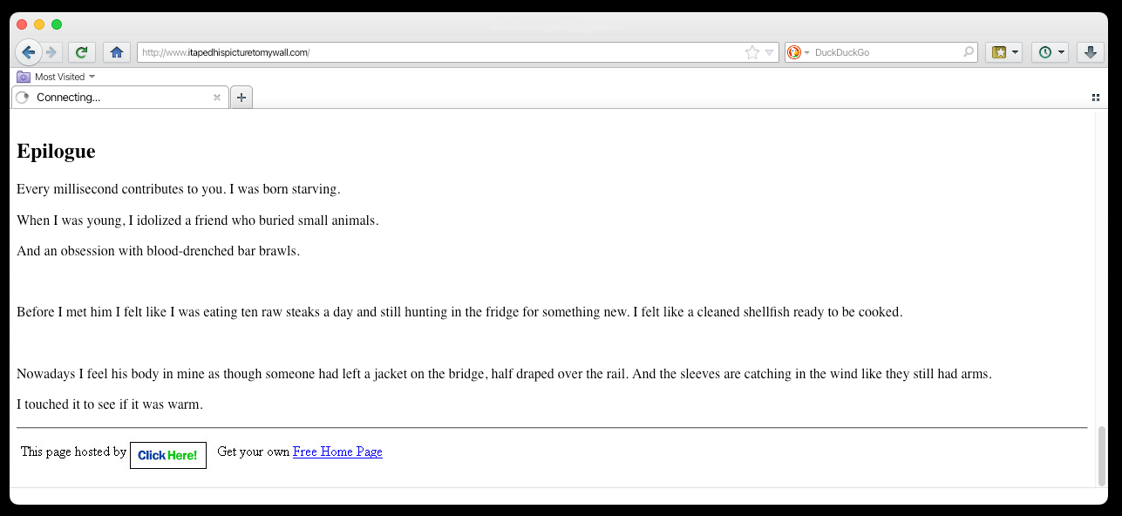Focus the DuckDuckGo search field

887,52
